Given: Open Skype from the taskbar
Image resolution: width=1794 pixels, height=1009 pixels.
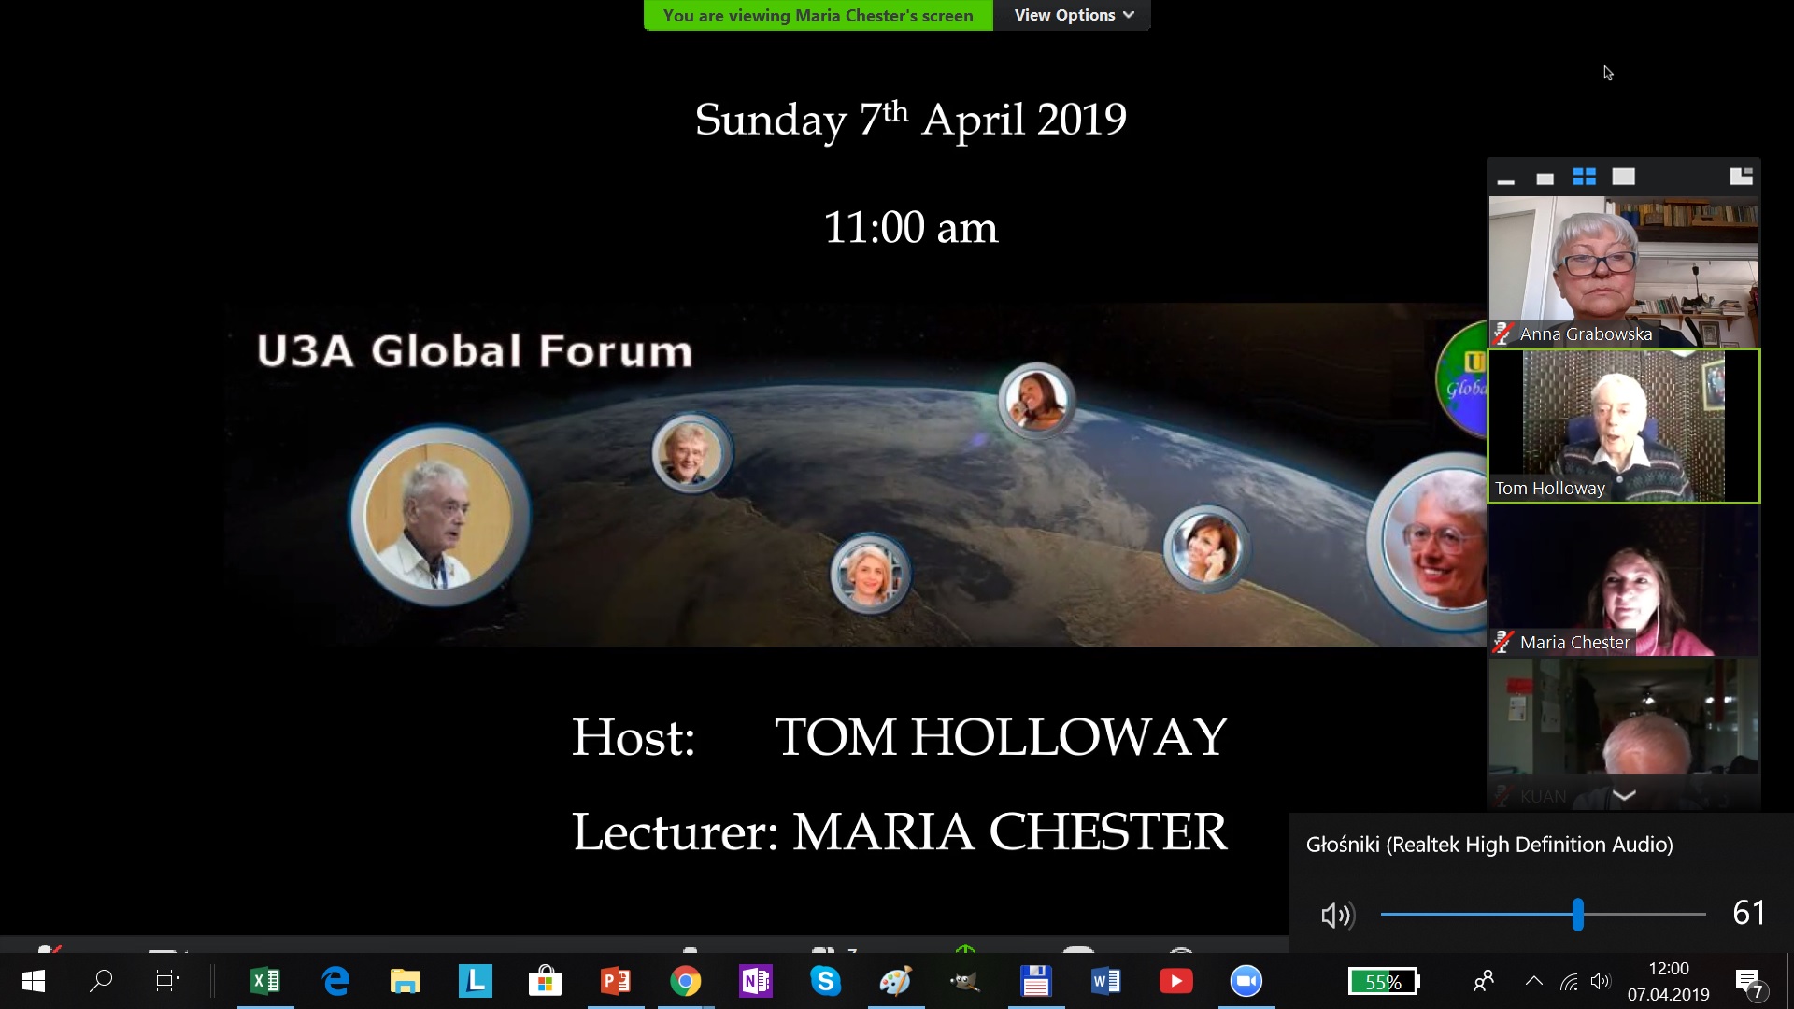Looking at the screenshot, I should (x=826, y=981).
